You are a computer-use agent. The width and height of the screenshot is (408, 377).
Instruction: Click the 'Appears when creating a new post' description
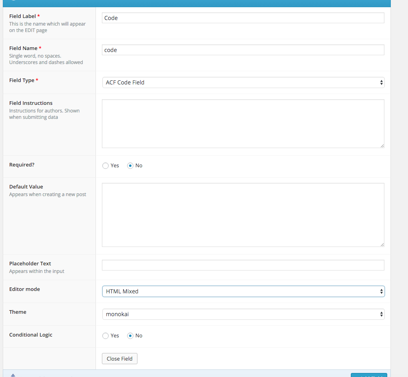[48, 195]
